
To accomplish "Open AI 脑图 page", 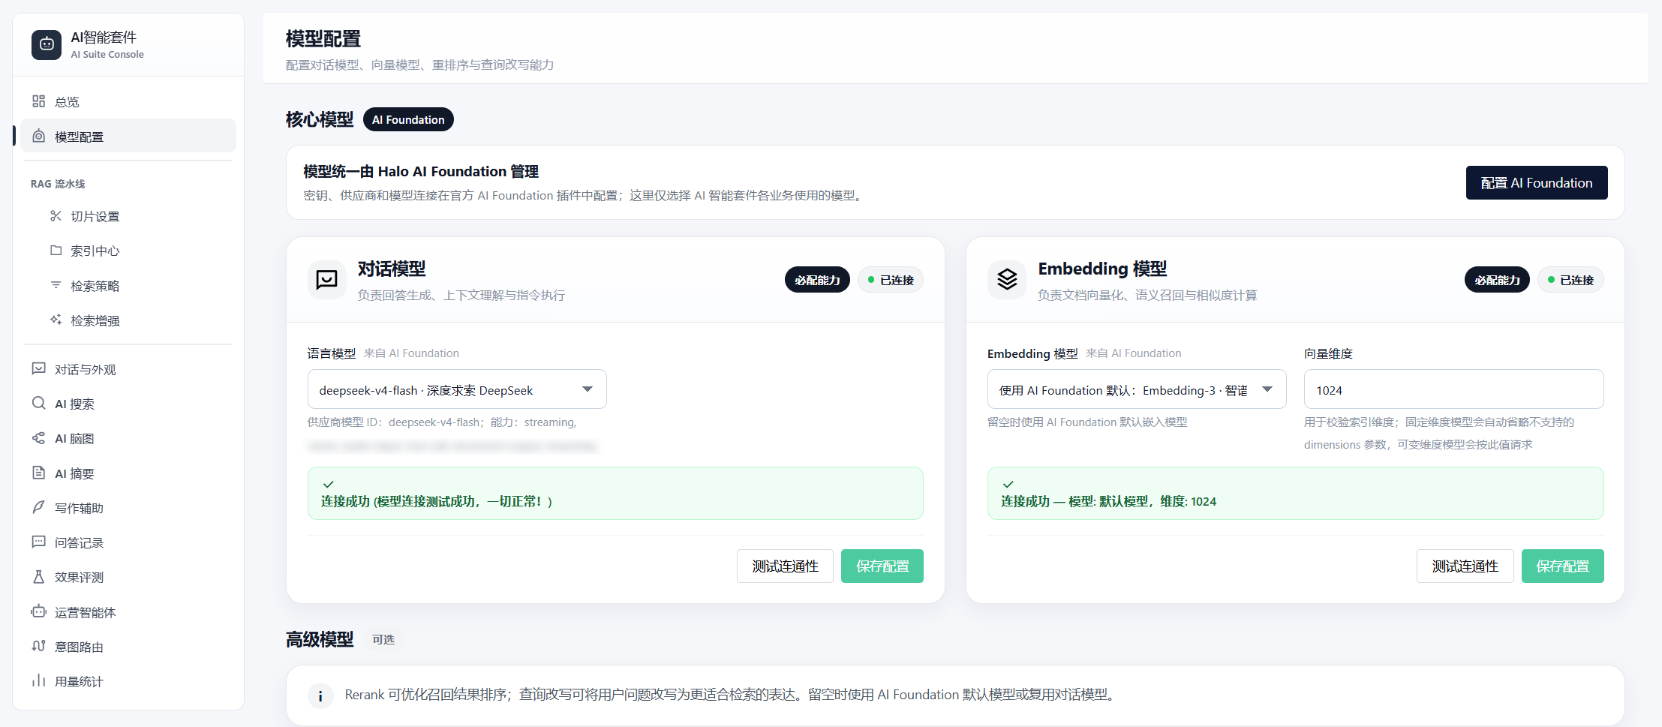I will pos(128,438).
